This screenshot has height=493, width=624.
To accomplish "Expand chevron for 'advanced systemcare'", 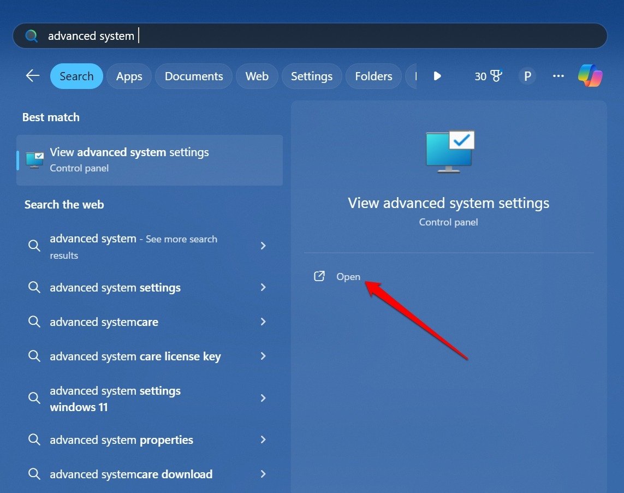I will [263, 322].
